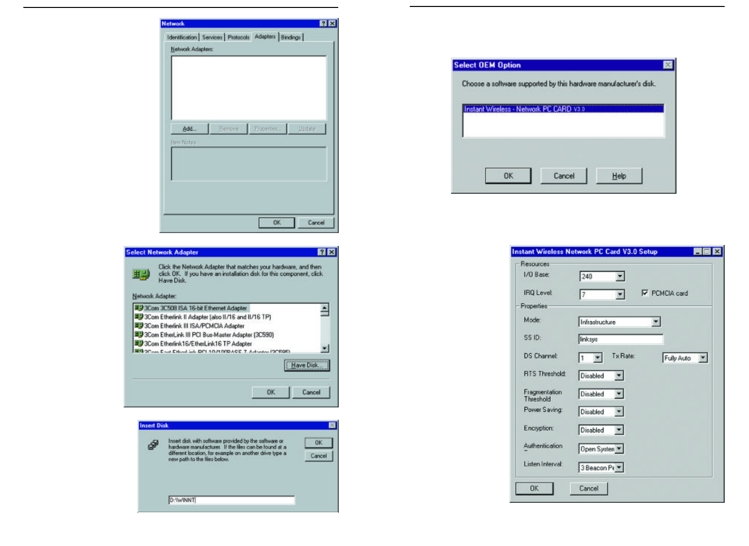This screenshot has height=546, width=749.
Task: Expand the Authentication dropdown showing Open System
Action: click(x=619, y=449)
